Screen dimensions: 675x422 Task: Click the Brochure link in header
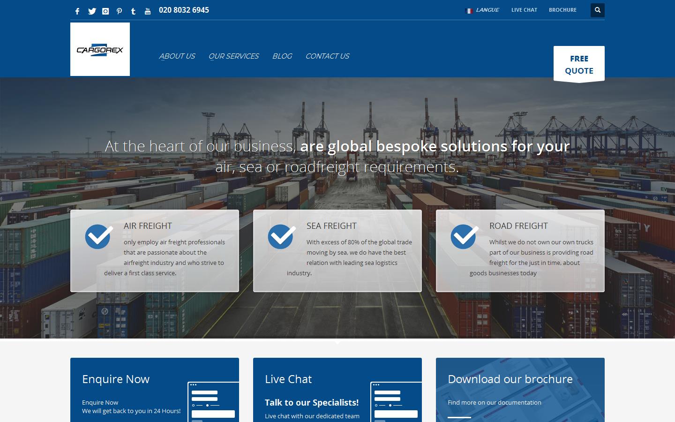pos(562,10)
